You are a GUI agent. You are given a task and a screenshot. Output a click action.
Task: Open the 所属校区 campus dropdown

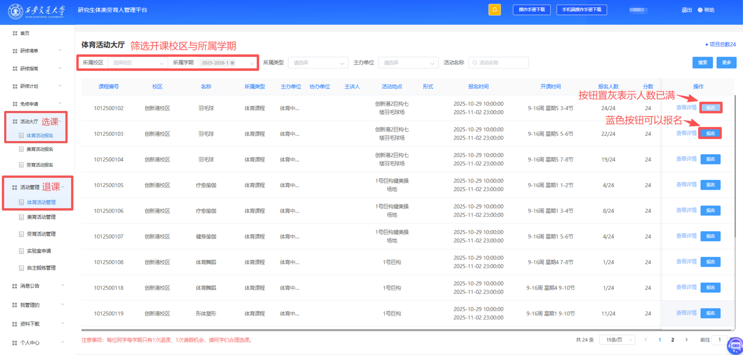pos(138,63)
